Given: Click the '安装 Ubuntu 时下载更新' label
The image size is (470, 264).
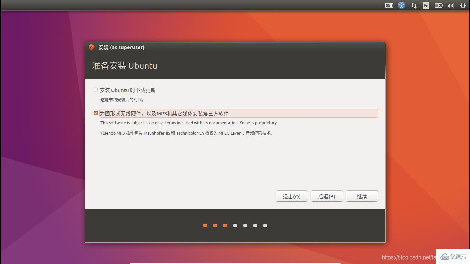Looking at the screenshot, I should coord(128,90).
